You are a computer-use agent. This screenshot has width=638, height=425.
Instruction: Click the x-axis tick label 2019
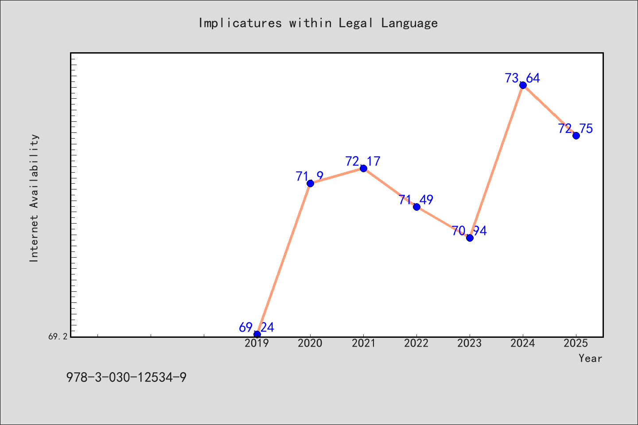point(257,343)
